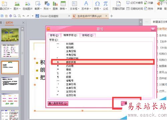
Task: Click the undo arrow
Action: [x=24, y=16]
